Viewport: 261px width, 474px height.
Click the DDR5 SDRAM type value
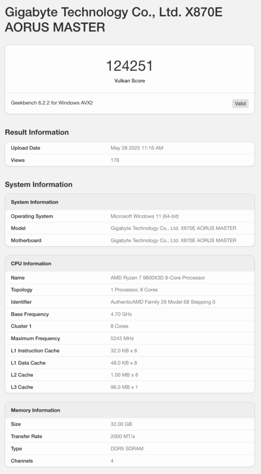(x=127, y=449)
